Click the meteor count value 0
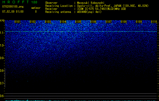The image size is (159, 101). [x=36, y=12]
